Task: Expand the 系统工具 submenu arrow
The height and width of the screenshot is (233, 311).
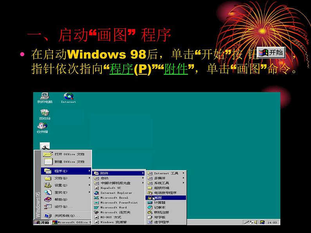Action: [x=183, y=183]
